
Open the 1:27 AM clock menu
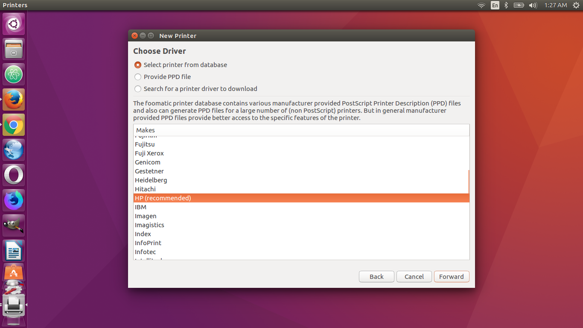point(556,5)
